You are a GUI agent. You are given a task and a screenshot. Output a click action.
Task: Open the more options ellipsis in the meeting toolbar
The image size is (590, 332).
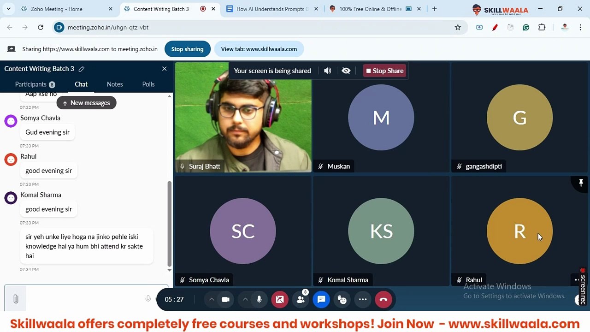click(x=363, y=299)
